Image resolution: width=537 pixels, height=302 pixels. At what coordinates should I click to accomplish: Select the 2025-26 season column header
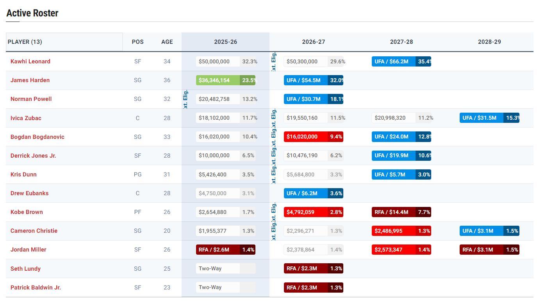[225, 42]
